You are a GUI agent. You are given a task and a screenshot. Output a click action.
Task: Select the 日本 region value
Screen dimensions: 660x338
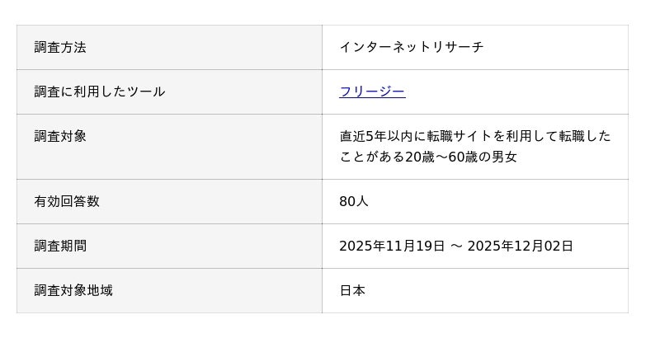click(x=352, y=290)
